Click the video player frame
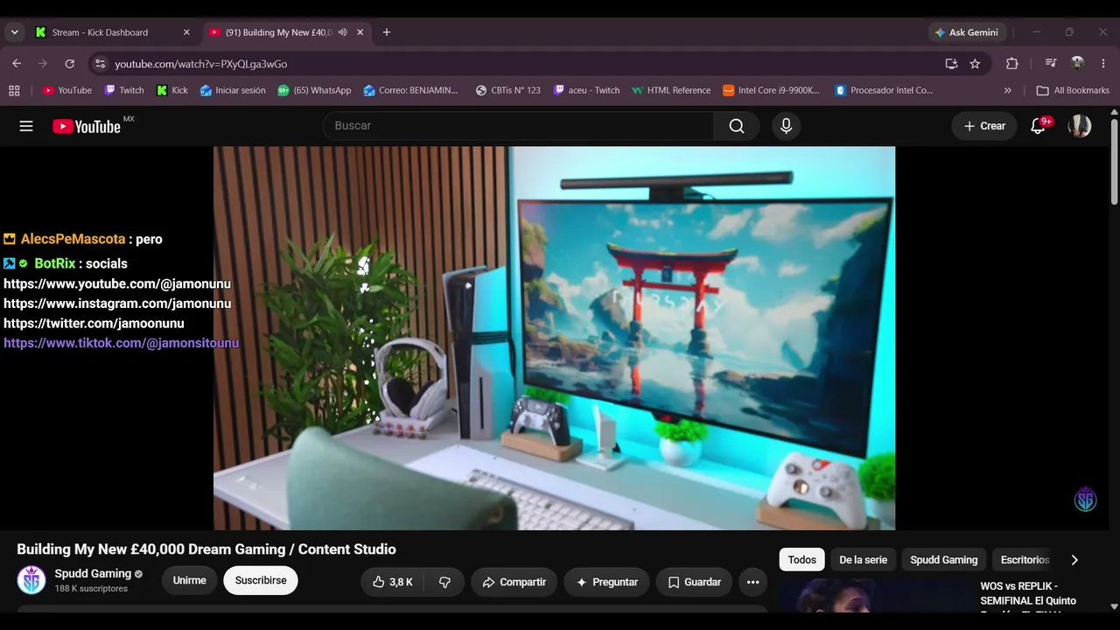This screenshot has height=630, width=1120. [554, 338]
